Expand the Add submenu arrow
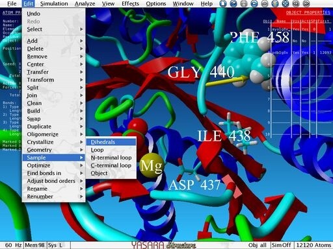333x249 pixels. (81, 41)
